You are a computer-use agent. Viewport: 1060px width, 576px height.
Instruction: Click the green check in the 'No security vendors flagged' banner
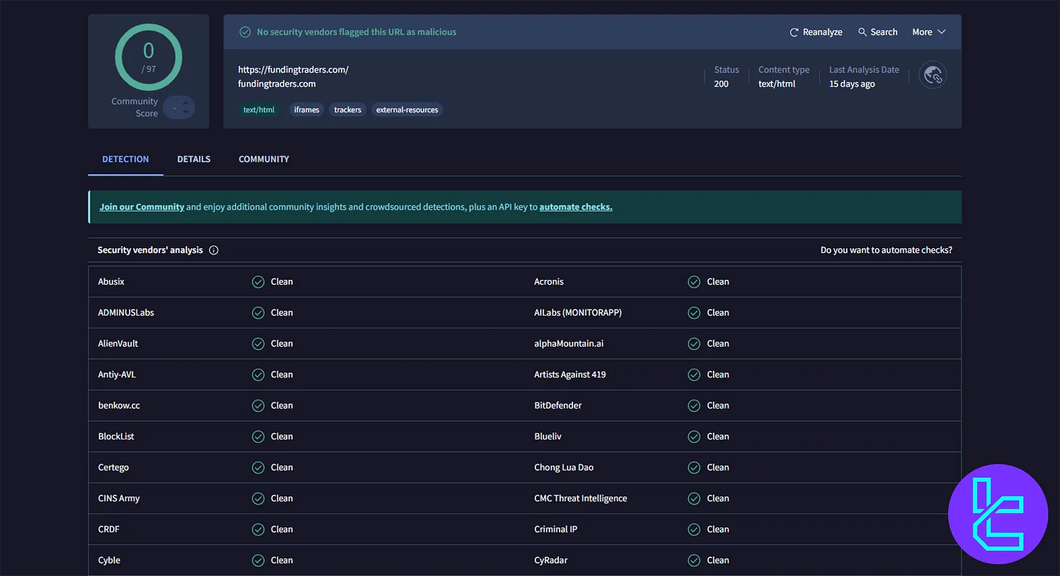pyautogui.click(x=245, y=32)
